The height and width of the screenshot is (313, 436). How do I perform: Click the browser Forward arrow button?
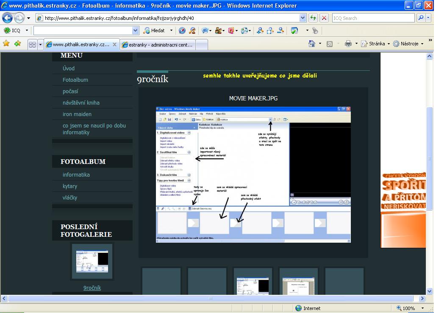point(19,18)
